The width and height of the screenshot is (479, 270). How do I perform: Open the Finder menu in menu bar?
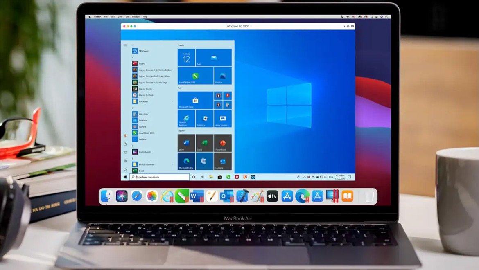97,17
